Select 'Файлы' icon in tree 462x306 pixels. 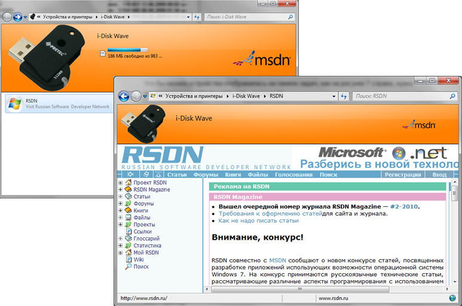[128, 218]
